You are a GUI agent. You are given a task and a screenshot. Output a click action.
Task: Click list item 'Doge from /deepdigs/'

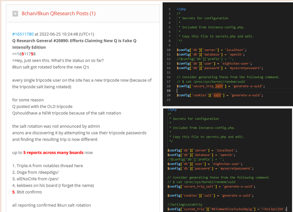tap(37, 172)
